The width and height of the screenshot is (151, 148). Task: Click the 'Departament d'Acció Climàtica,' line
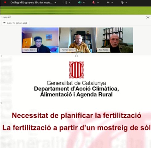76,89
